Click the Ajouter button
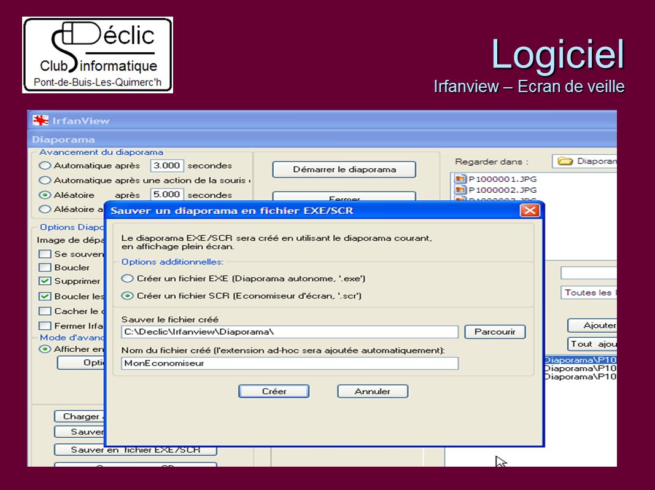The image size is (655, 490). [x=592, y=325]
